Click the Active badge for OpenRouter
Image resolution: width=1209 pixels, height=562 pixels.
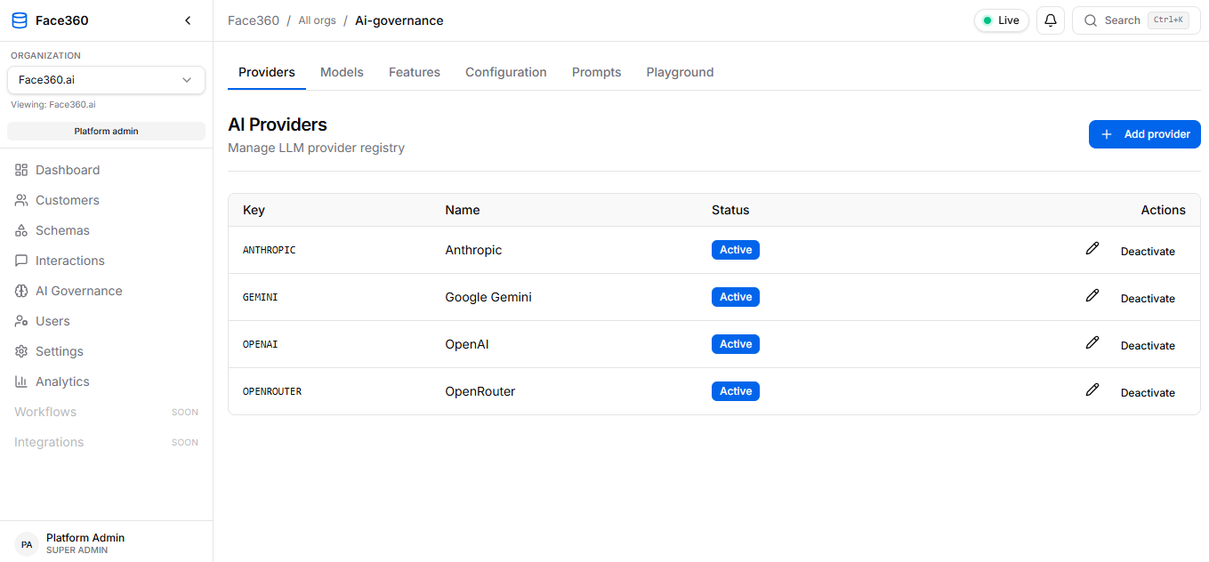736,391
